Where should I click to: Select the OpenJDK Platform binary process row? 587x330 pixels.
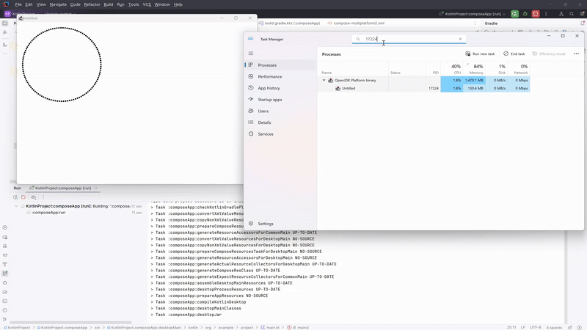(x=423, y=80)
